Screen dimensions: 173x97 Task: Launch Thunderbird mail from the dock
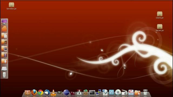(x=47, y=92)
